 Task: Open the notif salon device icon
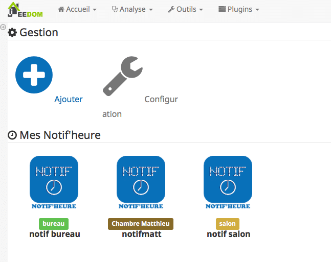click(x=228, y=182)
